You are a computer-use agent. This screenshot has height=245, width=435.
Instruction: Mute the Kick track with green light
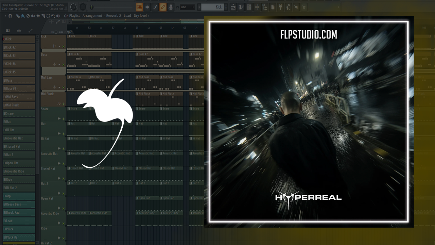(x=63, y=46)
